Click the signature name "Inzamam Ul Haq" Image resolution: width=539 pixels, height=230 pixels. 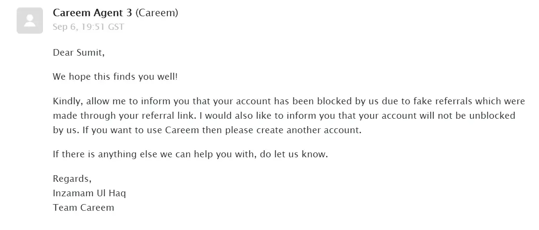pos(89,193)
